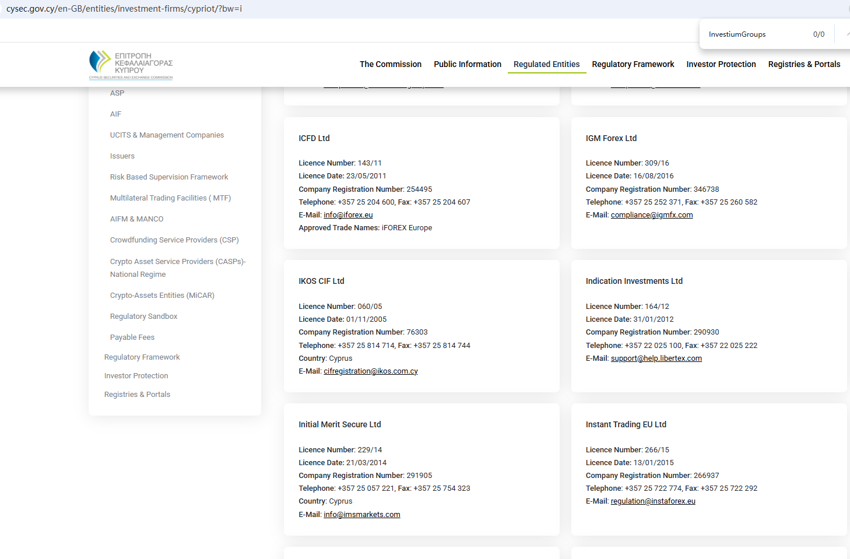850x559 pixels.
Task: Select Regulatory Sandbox in the sidebar
Action: point(143,317)
